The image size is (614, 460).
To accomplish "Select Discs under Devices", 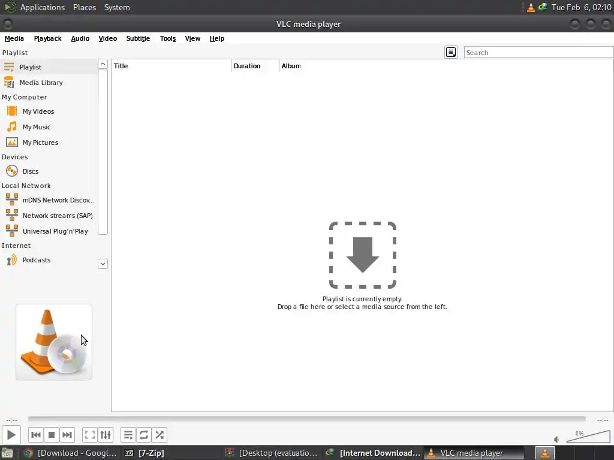I will click(x=49, y=171).
